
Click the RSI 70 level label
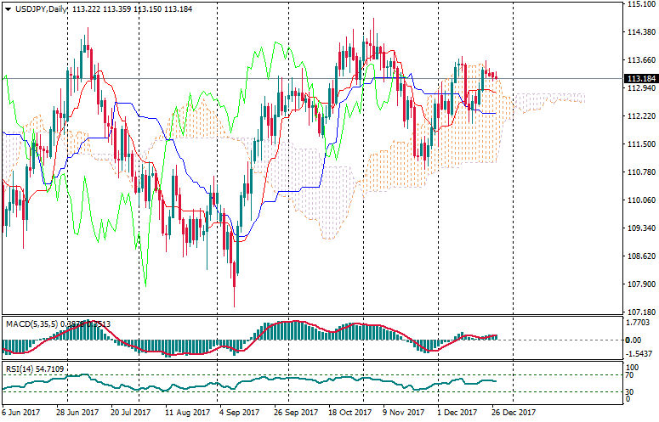[x=629, y=374]
